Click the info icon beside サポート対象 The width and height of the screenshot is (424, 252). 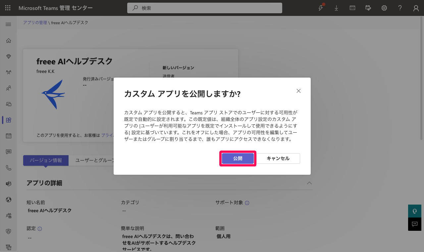tap(247, 203)
